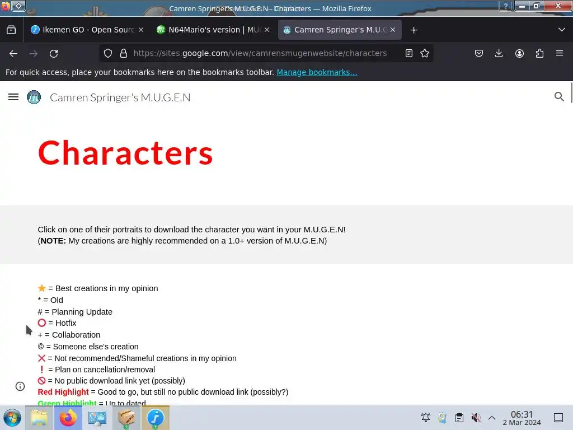Open system settings taskbar icon

pos(97,418)
